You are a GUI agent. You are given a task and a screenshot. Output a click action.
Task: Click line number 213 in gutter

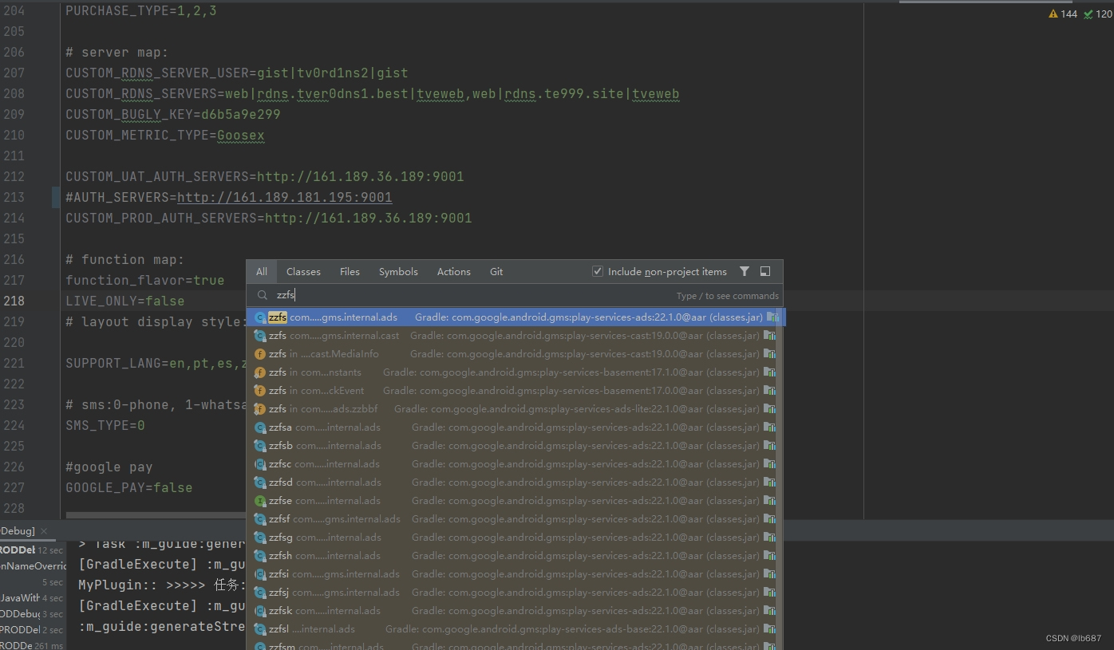click(x=14, y=197)
